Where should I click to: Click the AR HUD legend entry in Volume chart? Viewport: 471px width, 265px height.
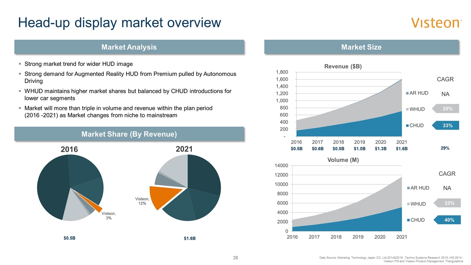pos(418,188)
